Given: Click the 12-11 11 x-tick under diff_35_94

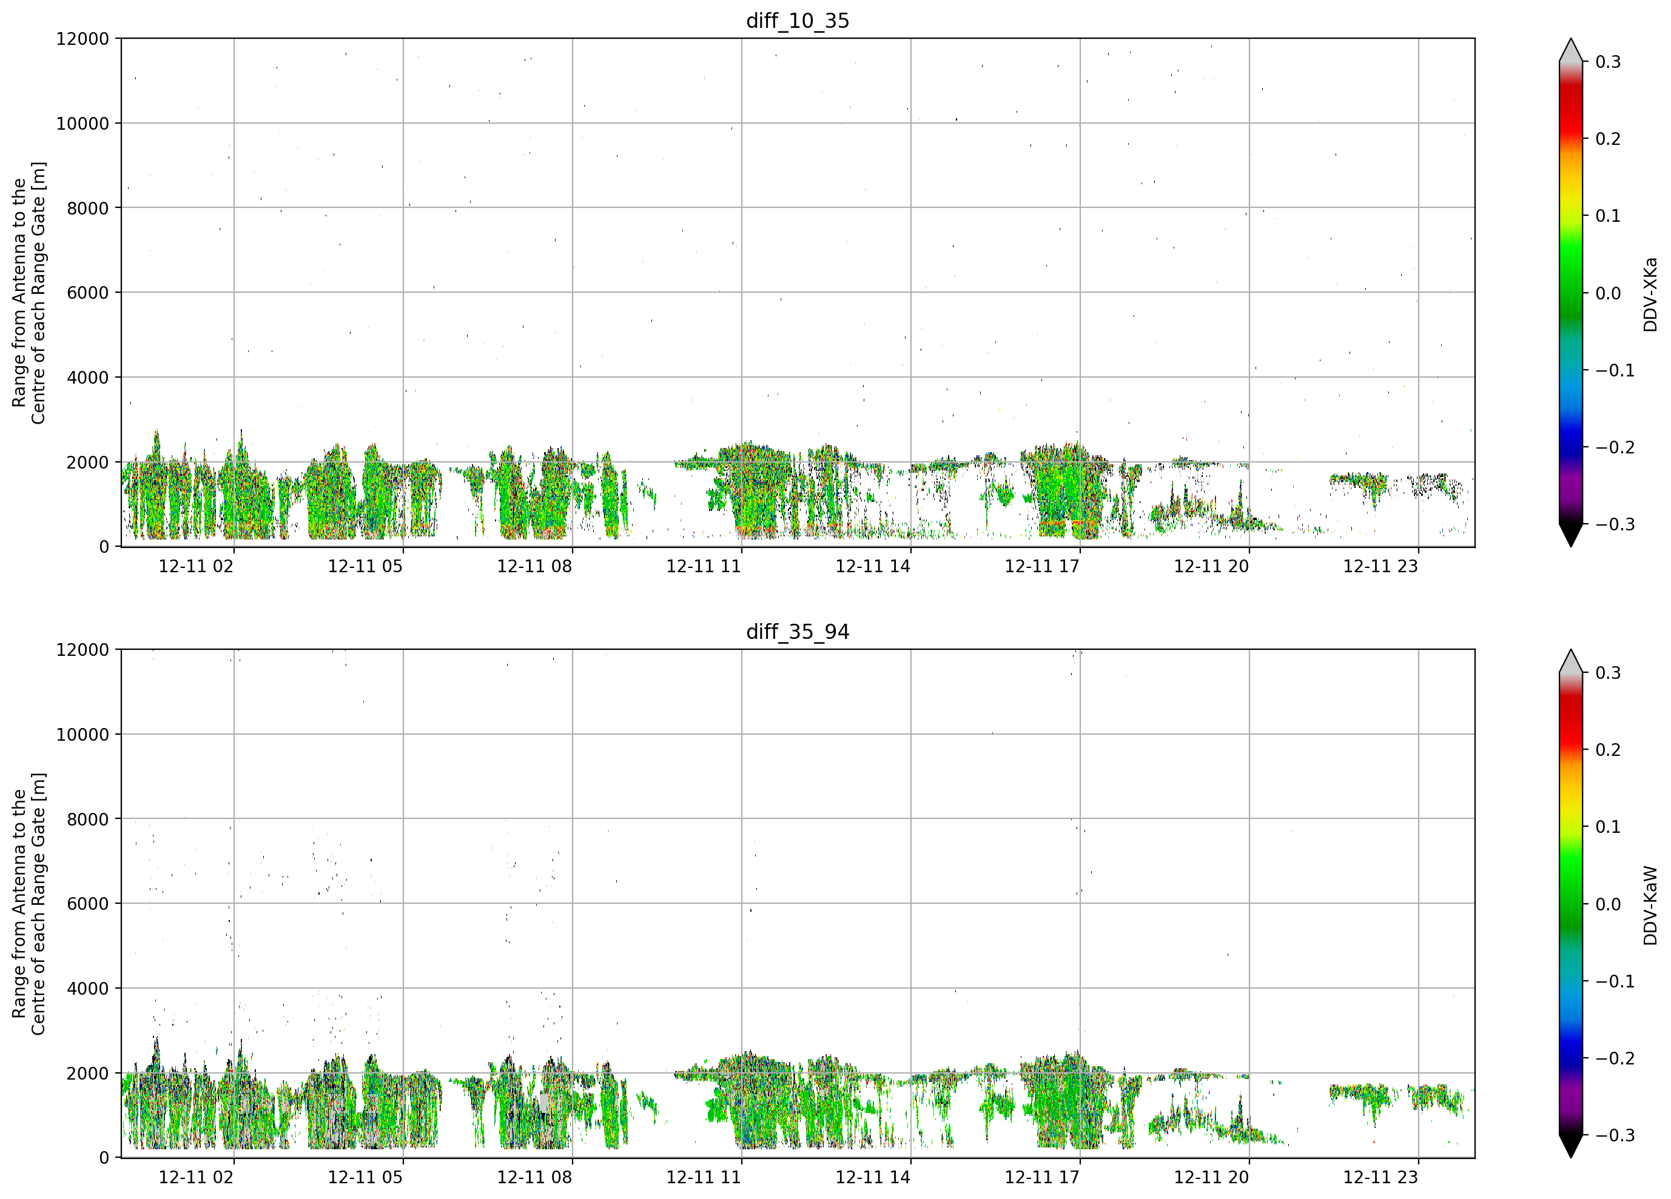Looking at the screenshot, I should tap(704, 1178).
